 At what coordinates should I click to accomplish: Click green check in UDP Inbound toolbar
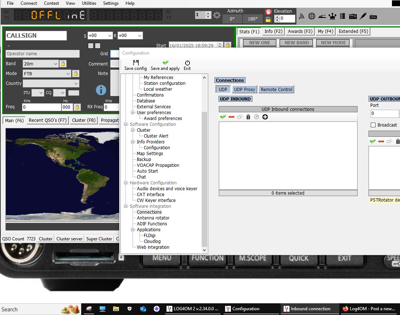(223, 117)
